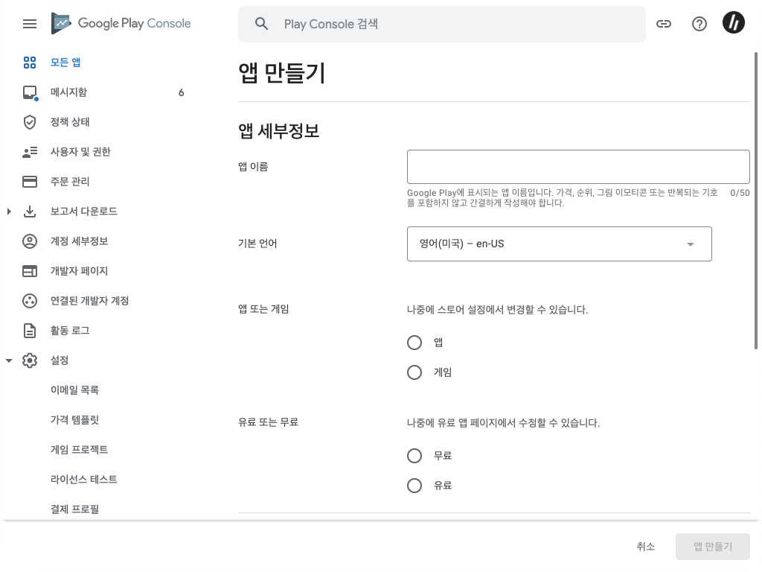Click the 메시지함 inbox icon

[x=30, y=92]
